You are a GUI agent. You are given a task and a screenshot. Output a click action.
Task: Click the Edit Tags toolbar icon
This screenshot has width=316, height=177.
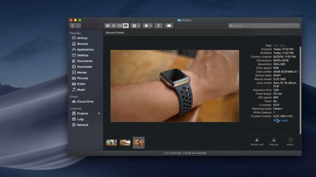pyautogui.click(x=169, y=26)
